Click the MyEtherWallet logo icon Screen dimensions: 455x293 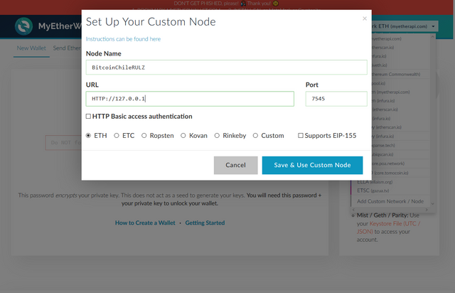point(23,26)
